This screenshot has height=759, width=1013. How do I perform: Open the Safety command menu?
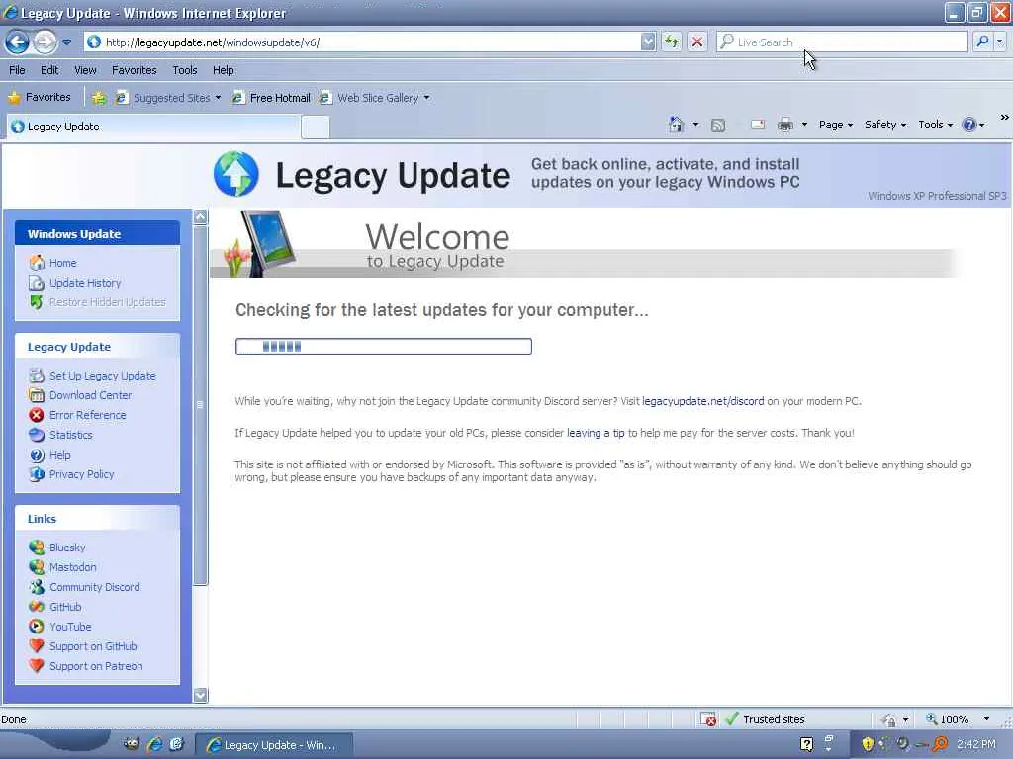tap(885, 125)
